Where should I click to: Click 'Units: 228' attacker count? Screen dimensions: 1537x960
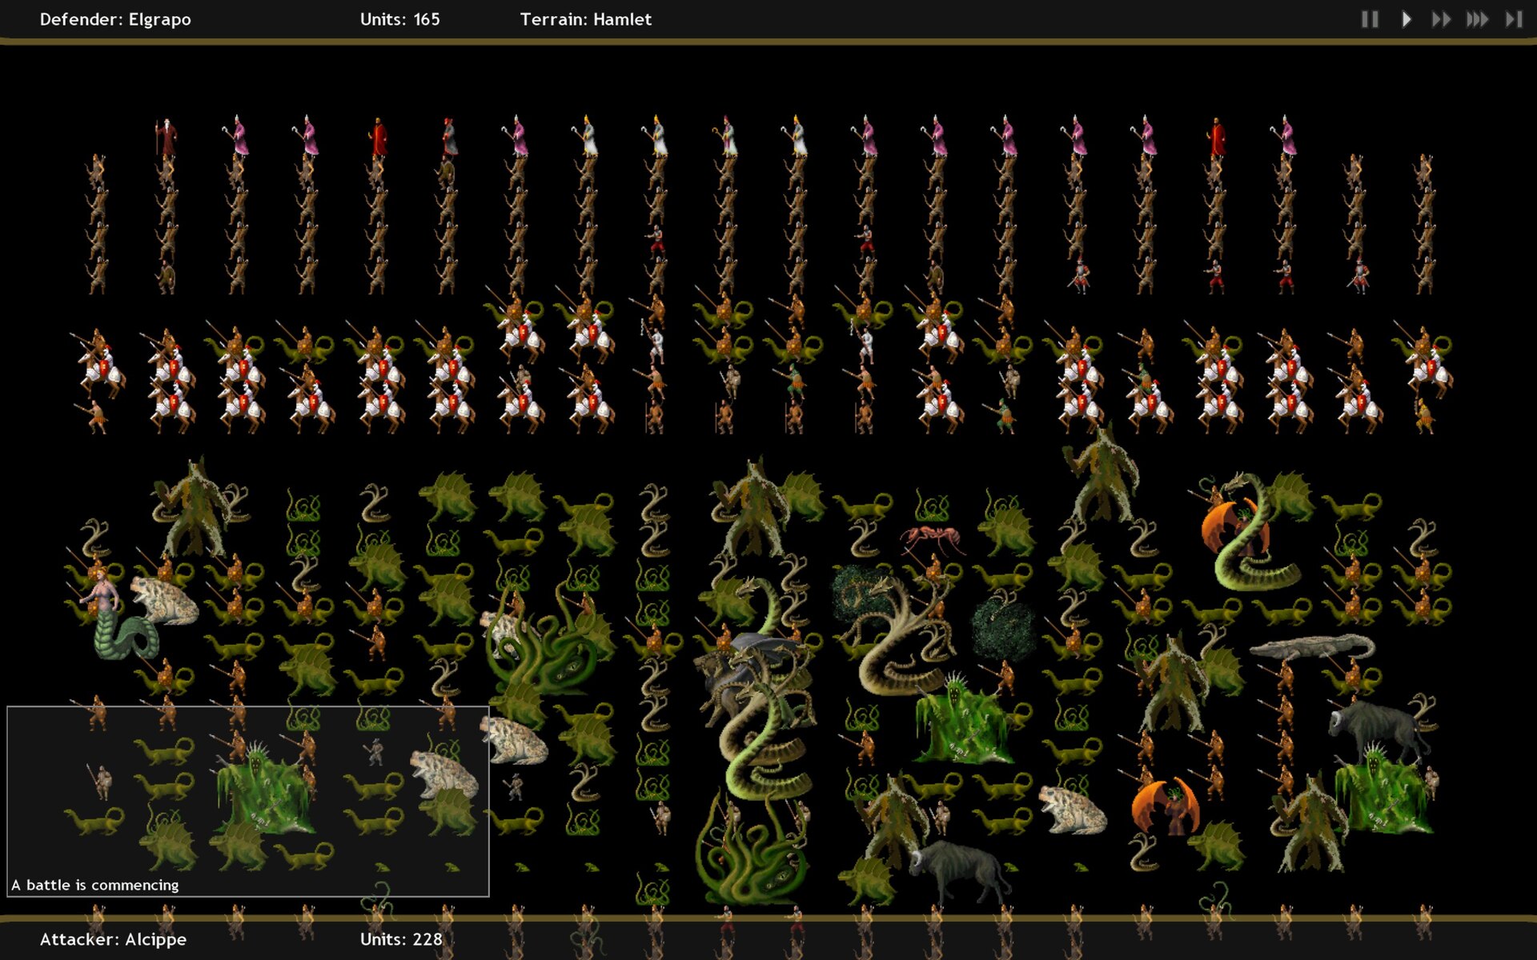pos(401,939)
